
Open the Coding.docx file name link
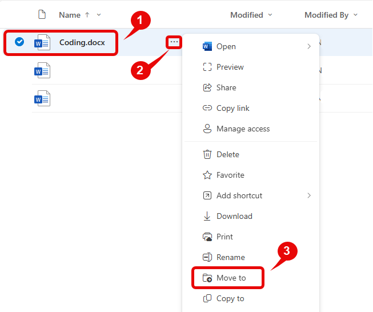point(82,42)
